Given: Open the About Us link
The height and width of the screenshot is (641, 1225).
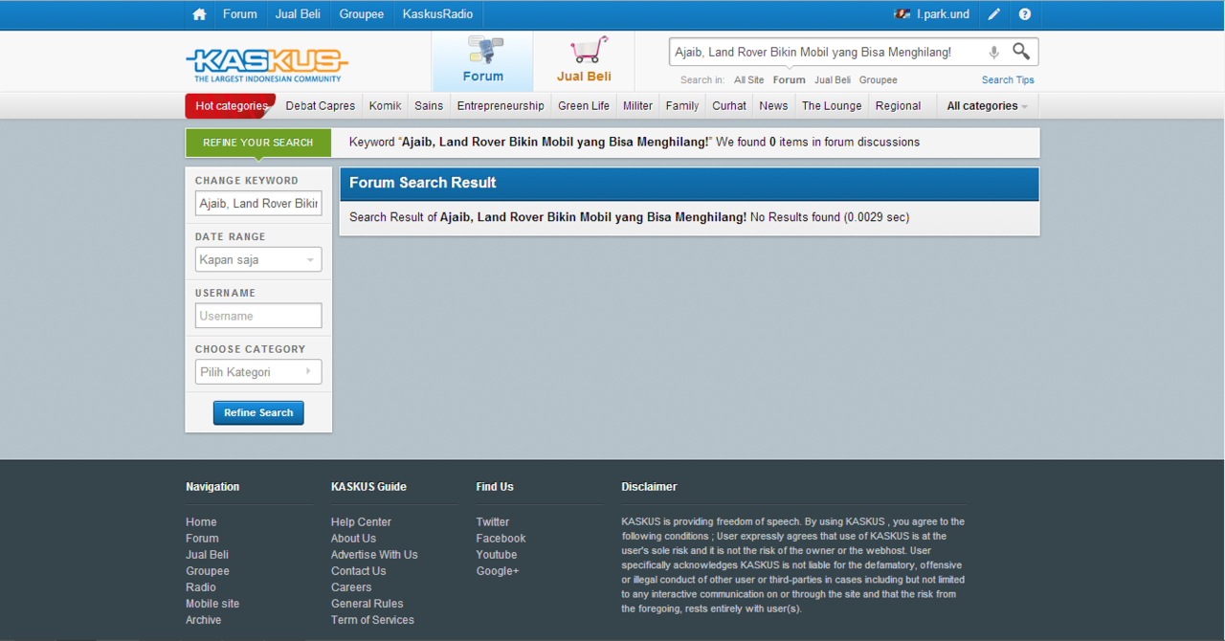Looking at the screenshot, I should [x=353, y=539].
